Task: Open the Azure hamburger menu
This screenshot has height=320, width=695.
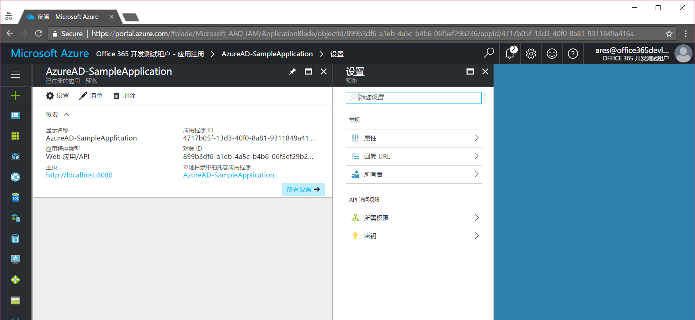Action: click(x=15, y=75)
